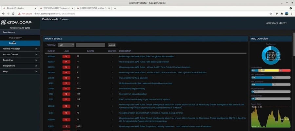Sort by the Level column header
This screenshot has height=131, width=295.
point(66,51)
